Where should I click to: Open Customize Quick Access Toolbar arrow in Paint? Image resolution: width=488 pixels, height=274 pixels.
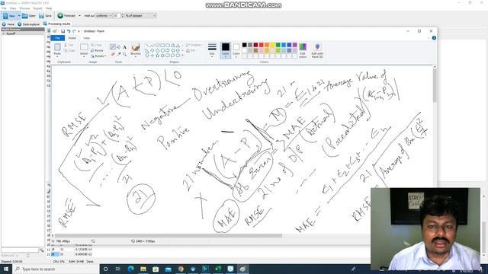click(x=79, y=31)
